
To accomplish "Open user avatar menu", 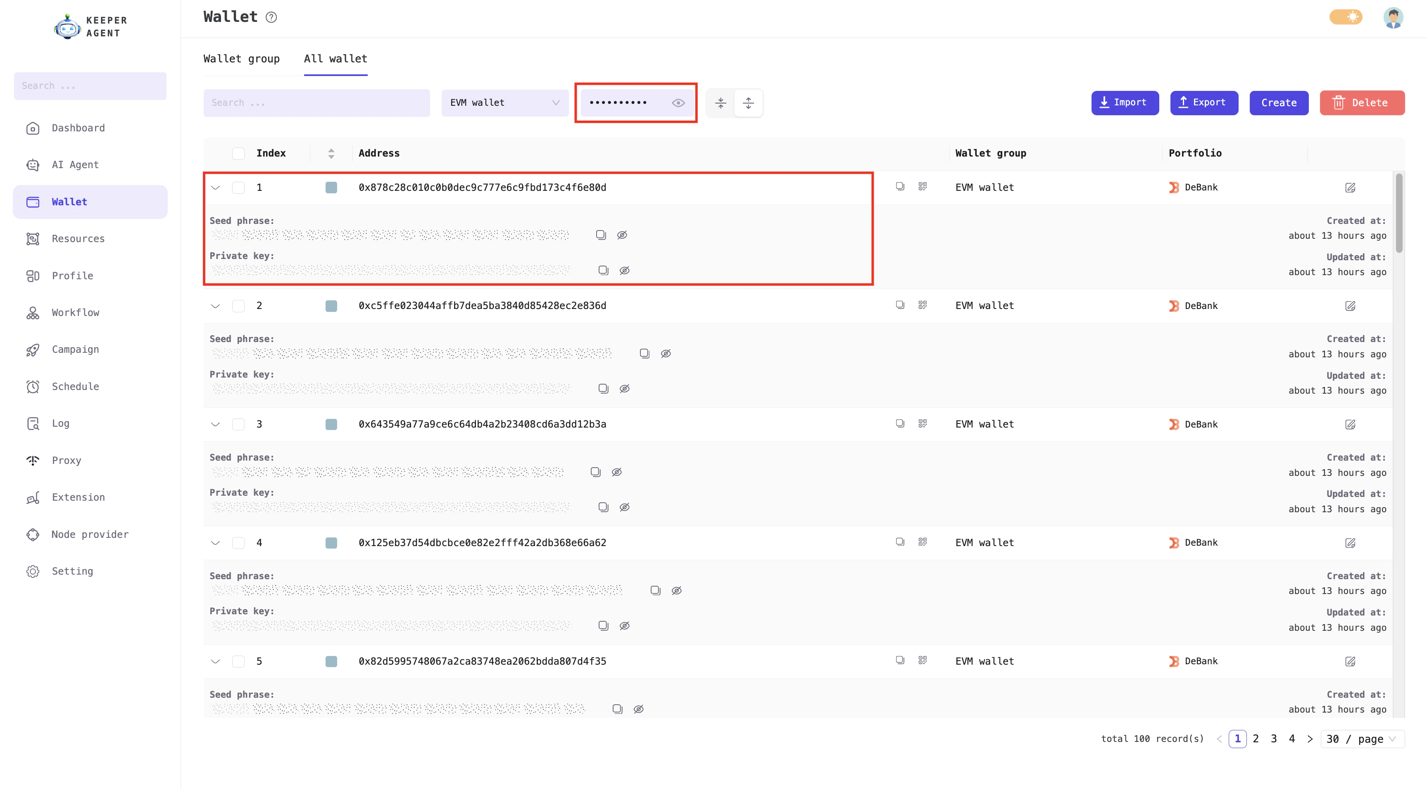I will tap(1393, 17).
